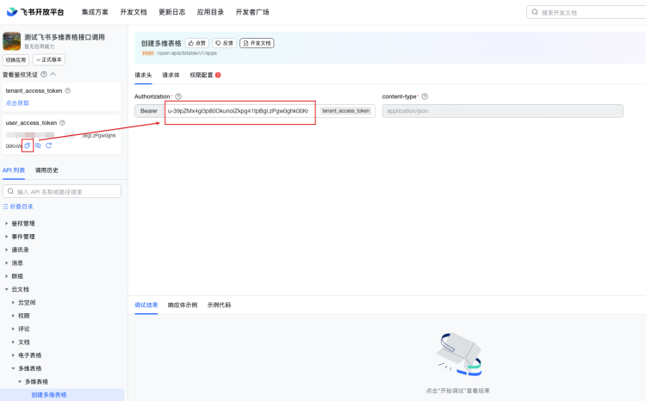Switch to the 调用历史 tab

click(x=47, y=170)
